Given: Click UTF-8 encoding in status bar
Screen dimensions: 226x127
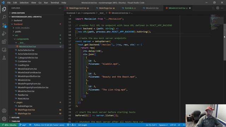Looking at the screenshot, I should click(x=173, y=125).
